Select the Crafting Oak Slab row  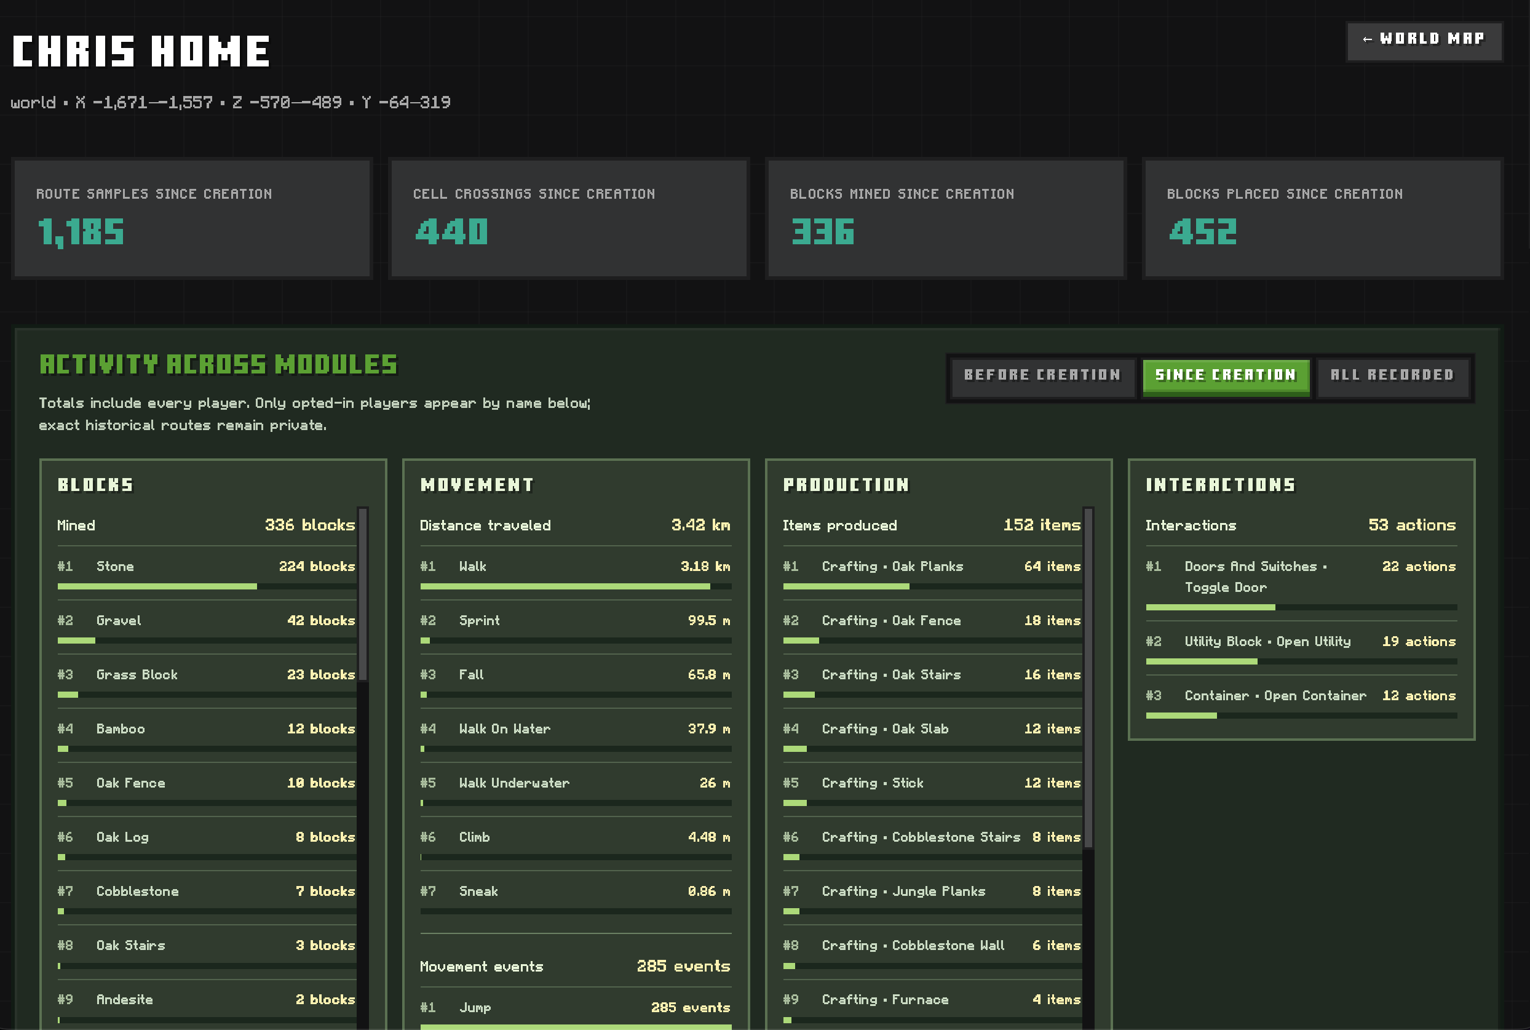tap(932, 736)
